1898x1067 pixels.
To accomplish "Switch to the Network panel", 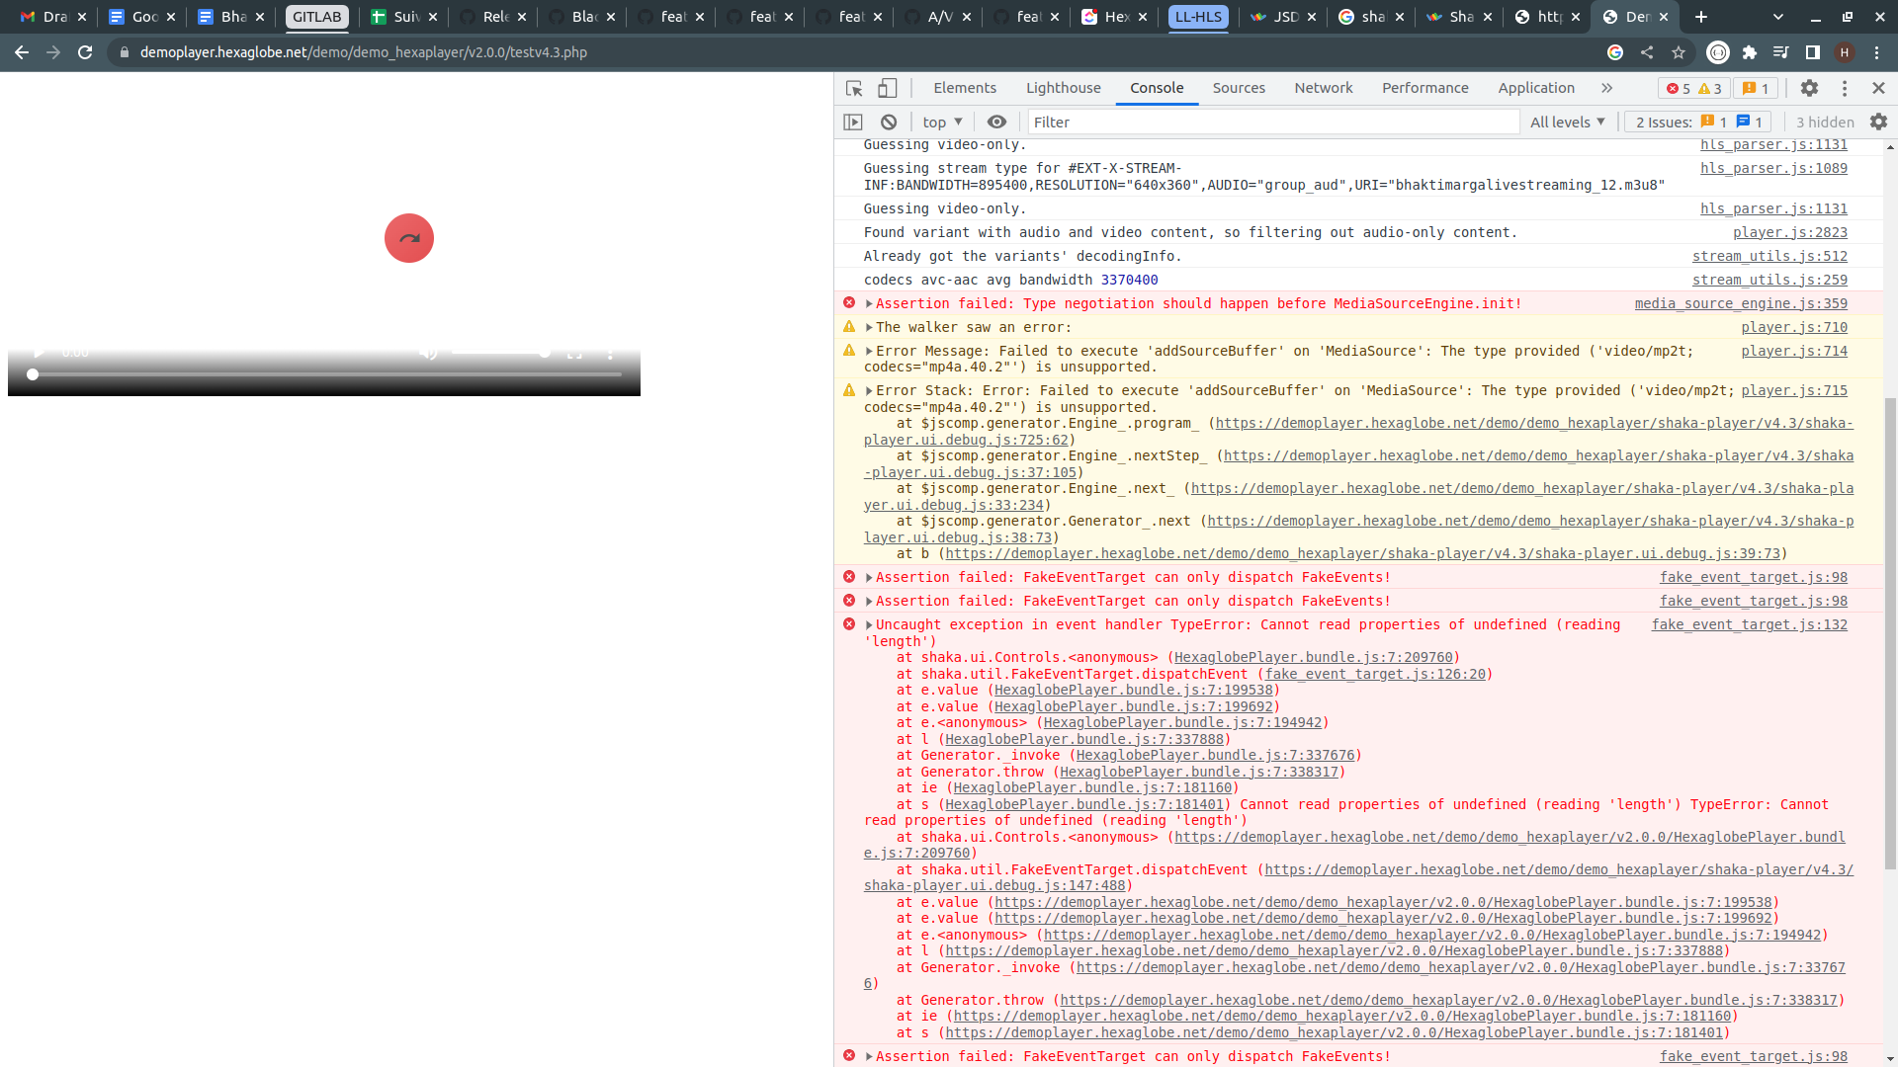I will pos(1323,88).
